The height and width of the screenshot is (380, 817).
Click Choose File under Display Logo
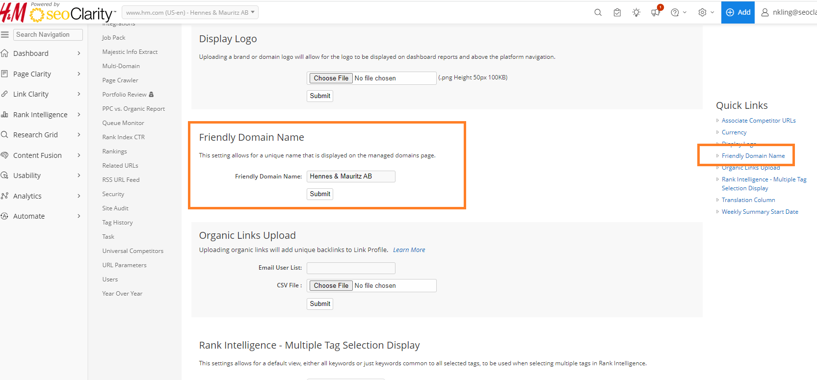(331, 78)
